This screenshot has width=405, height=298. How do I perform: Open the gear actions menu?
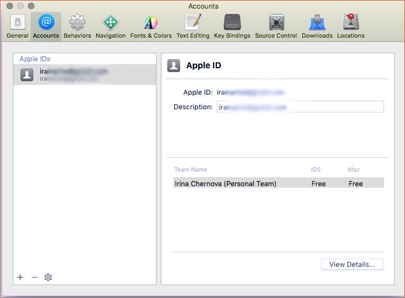[x=48, y=277]
